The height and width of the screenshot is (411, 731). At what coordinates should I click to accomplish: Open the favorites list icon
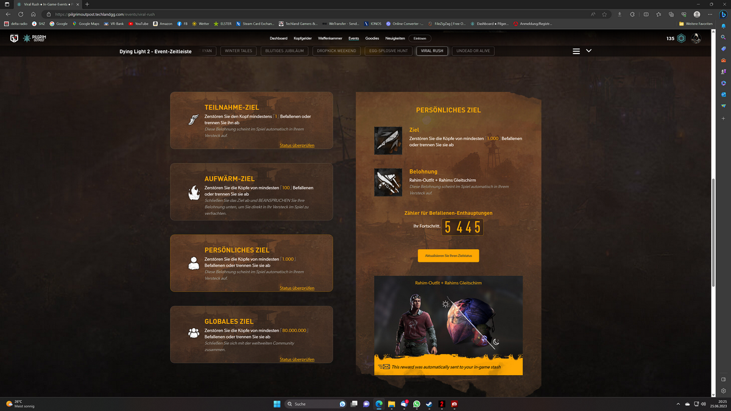click(659, 14)
